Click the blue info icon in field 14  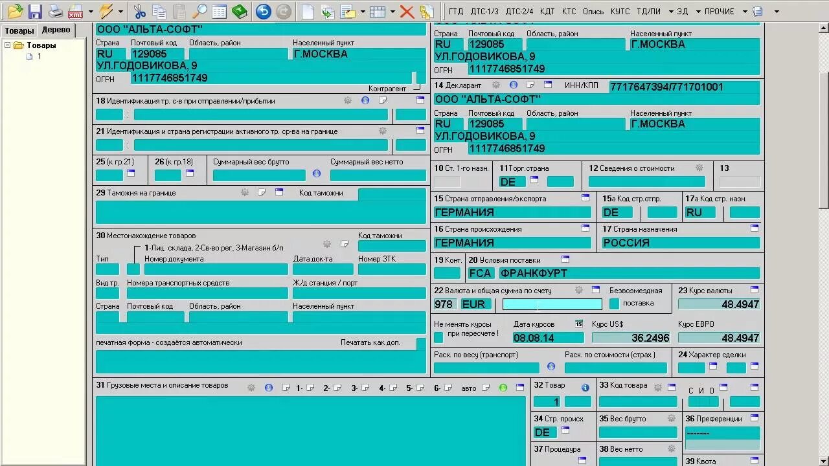coord(514,85)
